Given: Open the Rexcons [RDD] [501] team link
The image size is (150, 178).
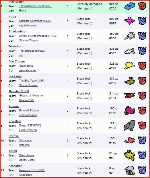Looking at the screenshot, I should pyautogui.click(x=32, y=170).
